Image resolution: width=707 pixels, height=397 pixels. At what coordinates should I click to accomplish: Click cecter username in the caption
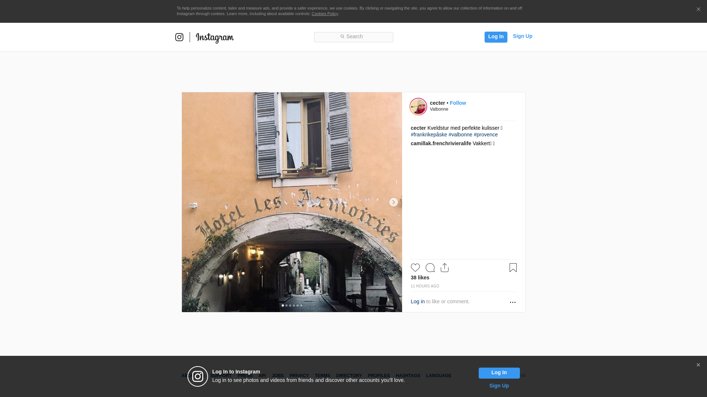click(418, 128)
